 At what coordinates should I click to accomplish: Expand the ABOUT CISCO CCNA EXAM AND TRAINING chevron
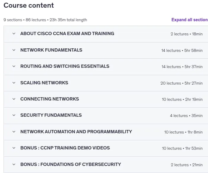point(14,34)
